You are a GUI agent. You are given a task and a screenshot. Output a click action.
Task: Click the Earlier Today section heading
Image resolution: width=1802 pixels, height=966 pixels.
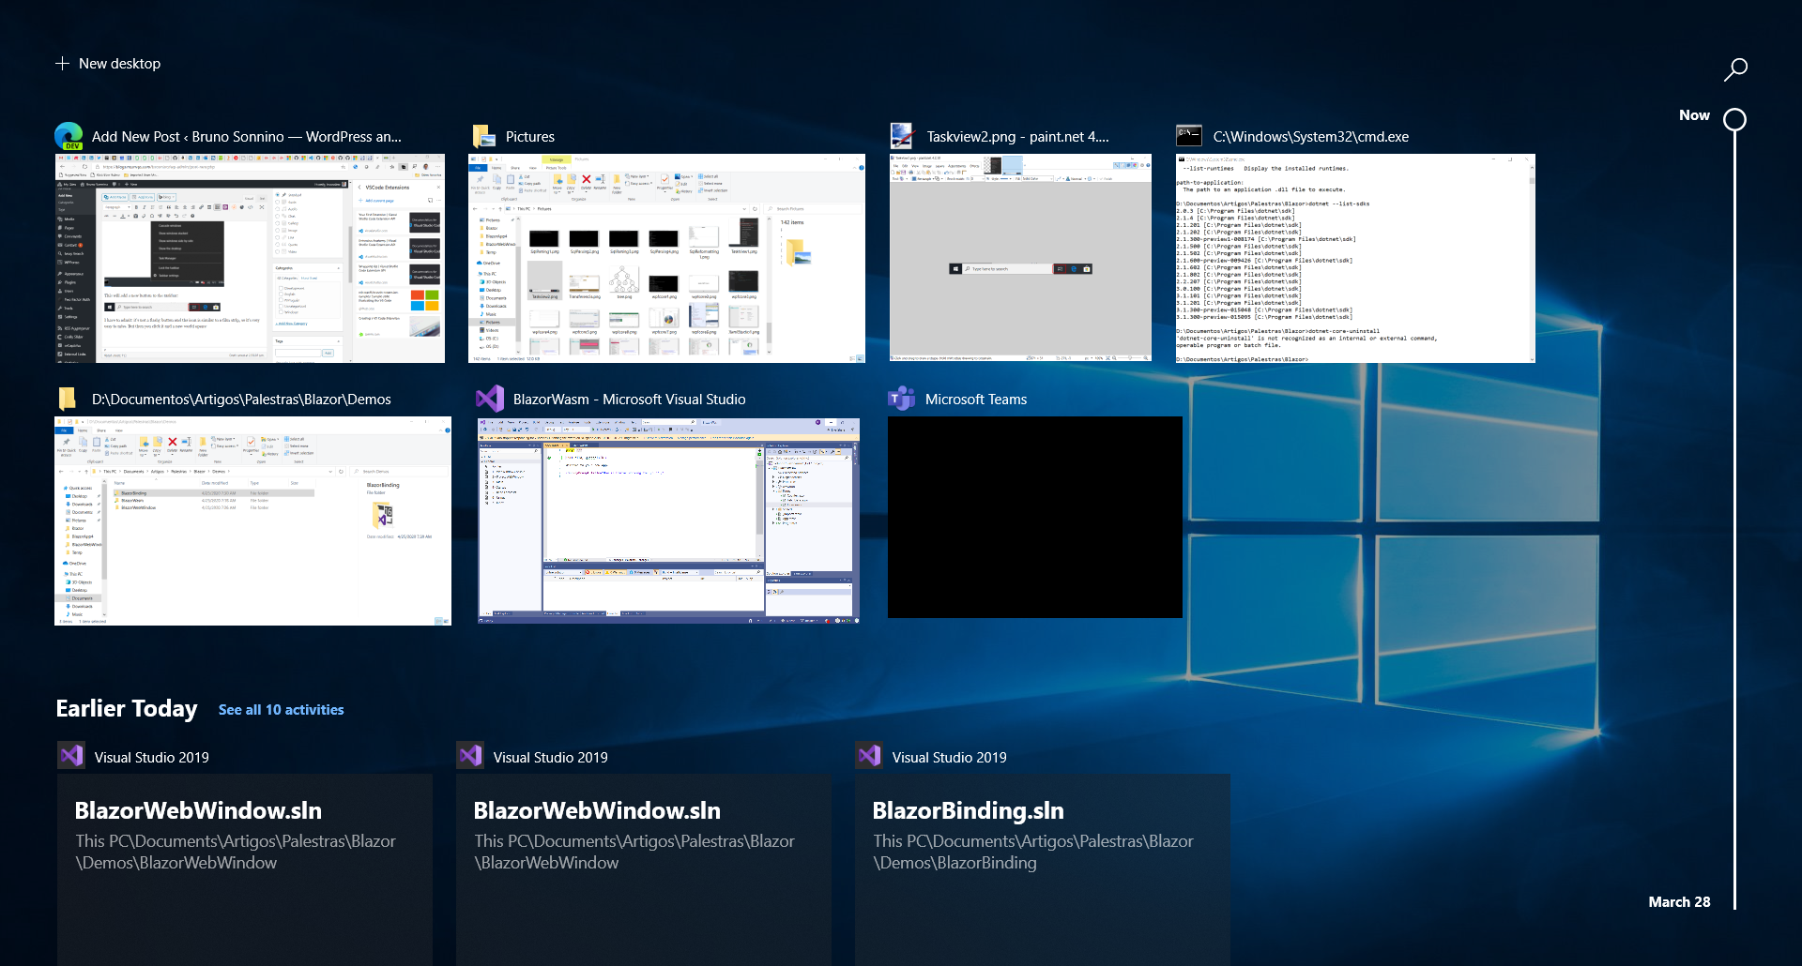tap(127, 708)
